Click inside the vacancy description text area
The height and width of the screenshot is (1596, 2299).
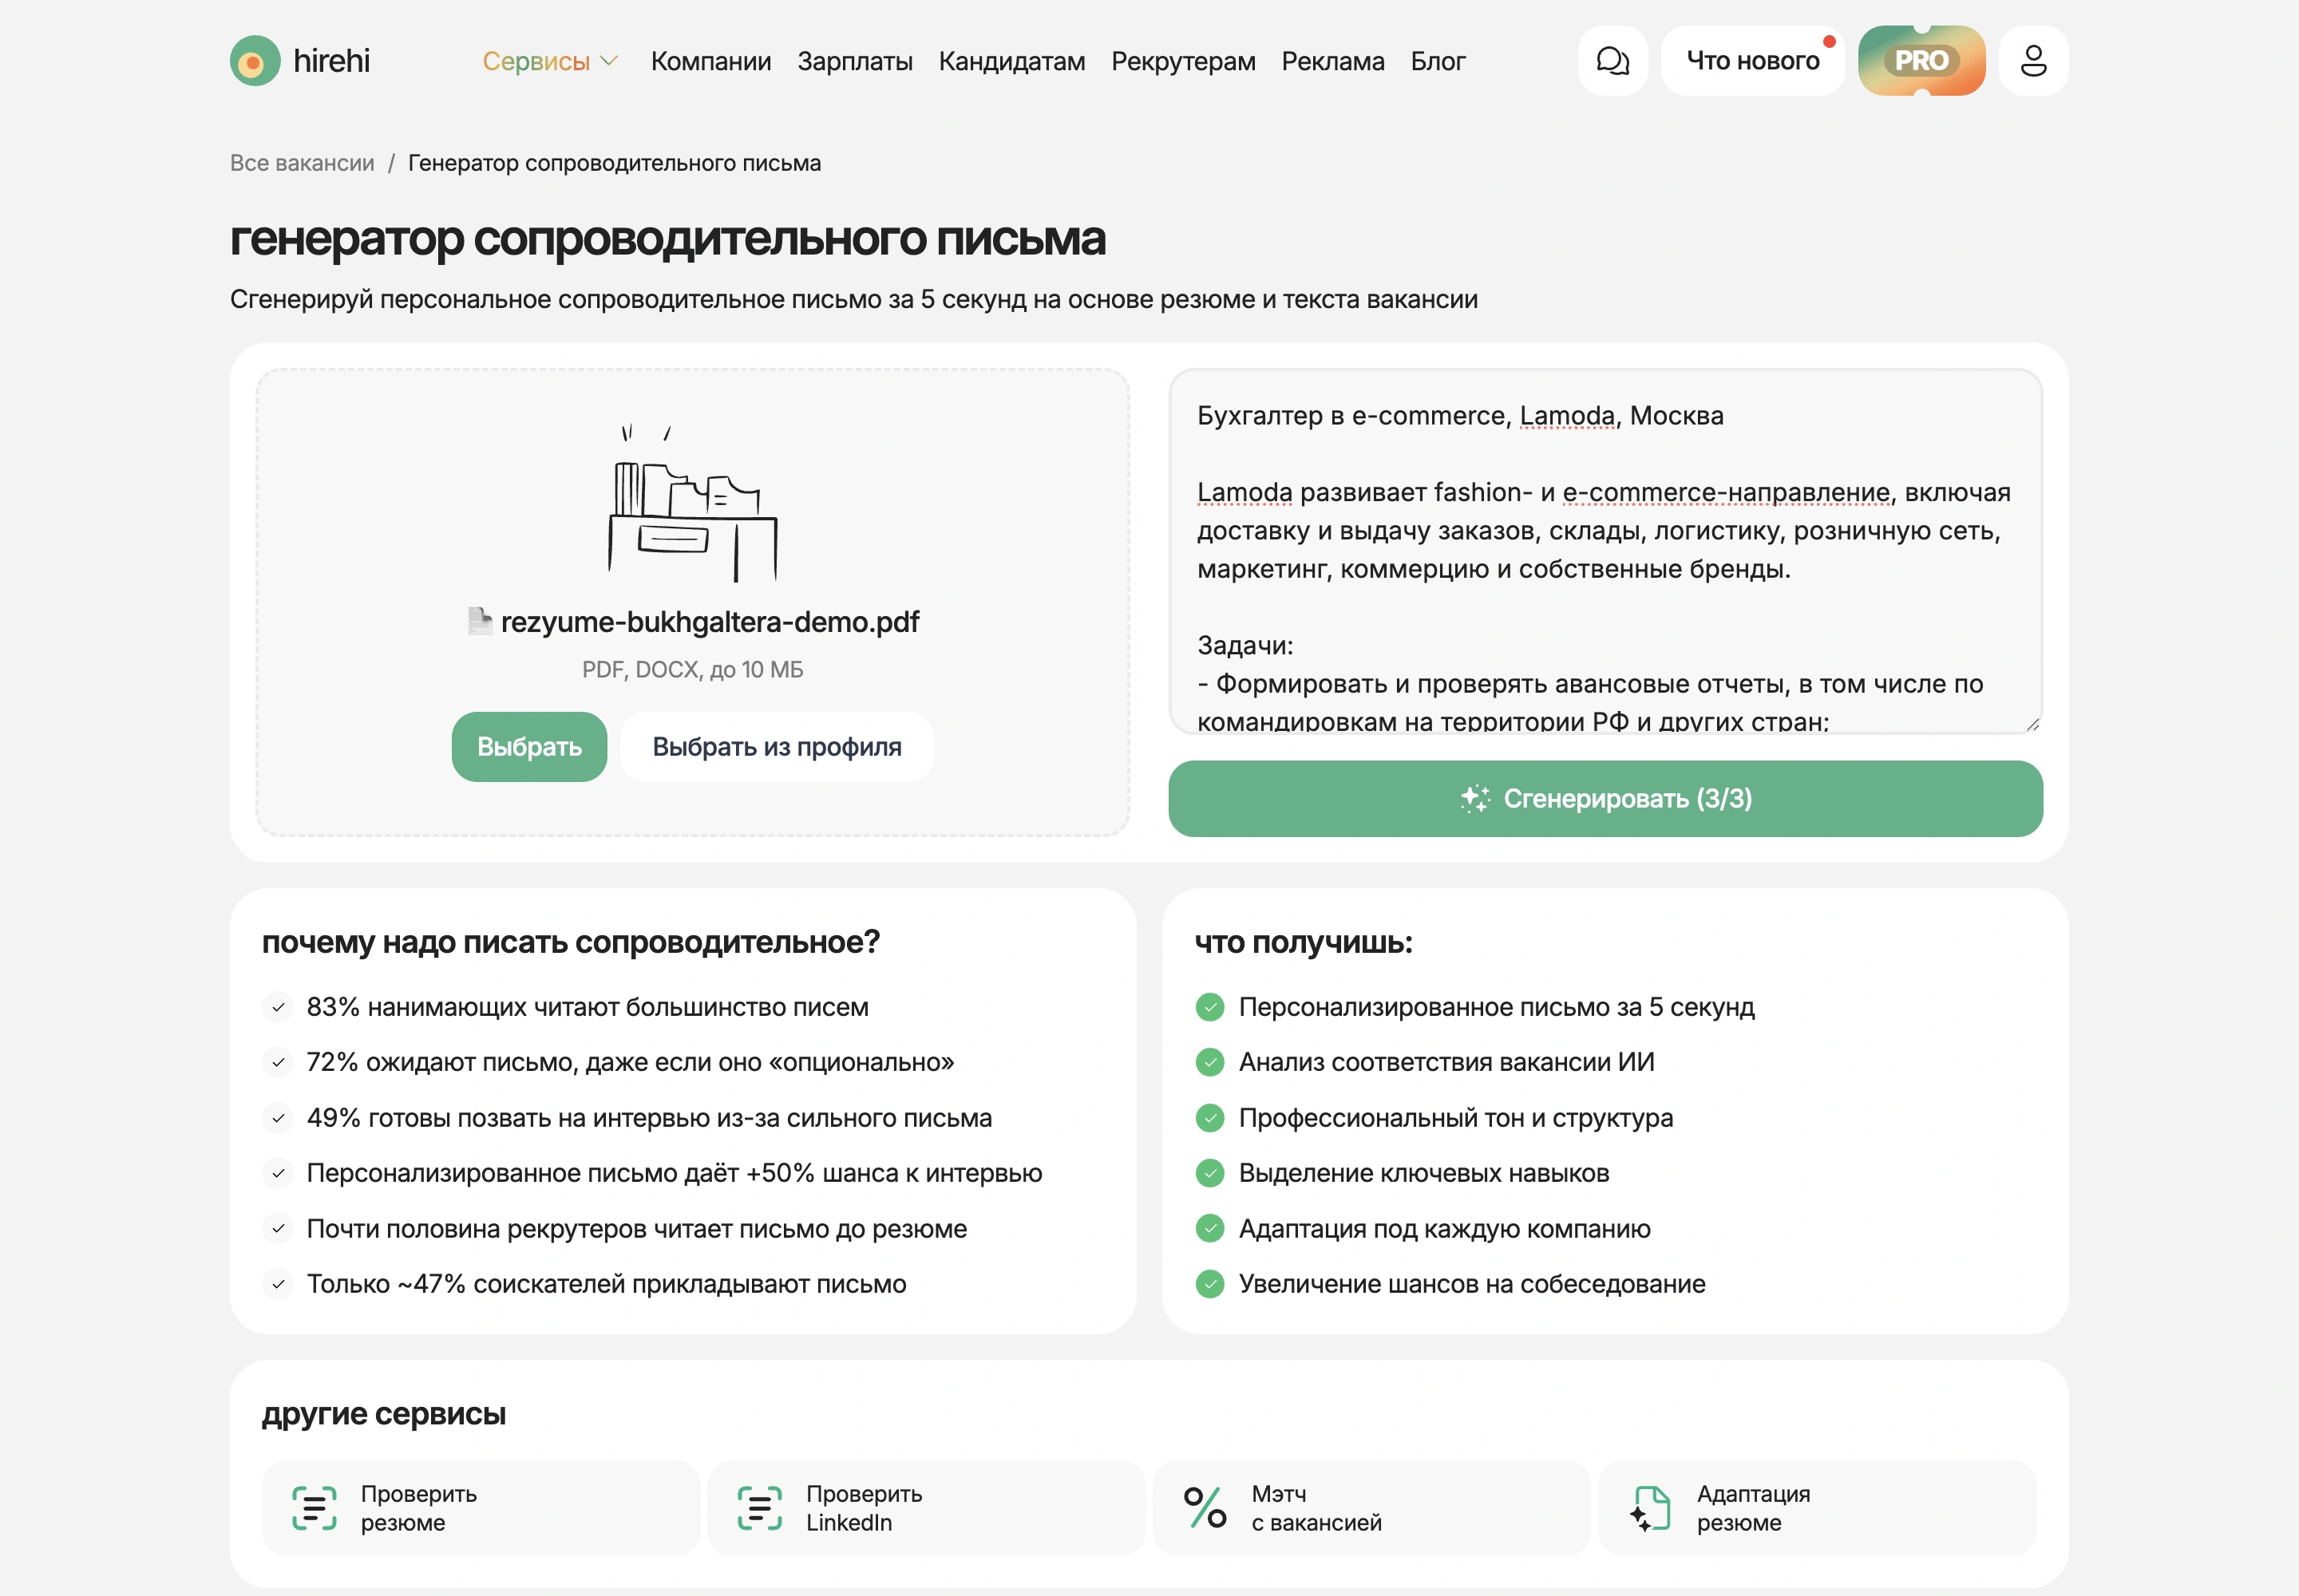[1605, 552]
